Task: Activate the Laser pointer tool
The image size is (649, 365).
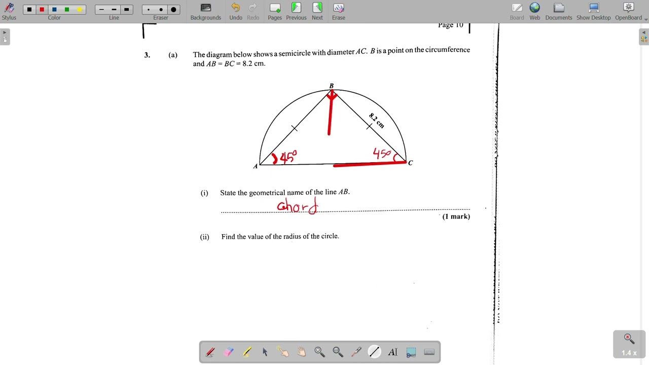Action: 356,352
